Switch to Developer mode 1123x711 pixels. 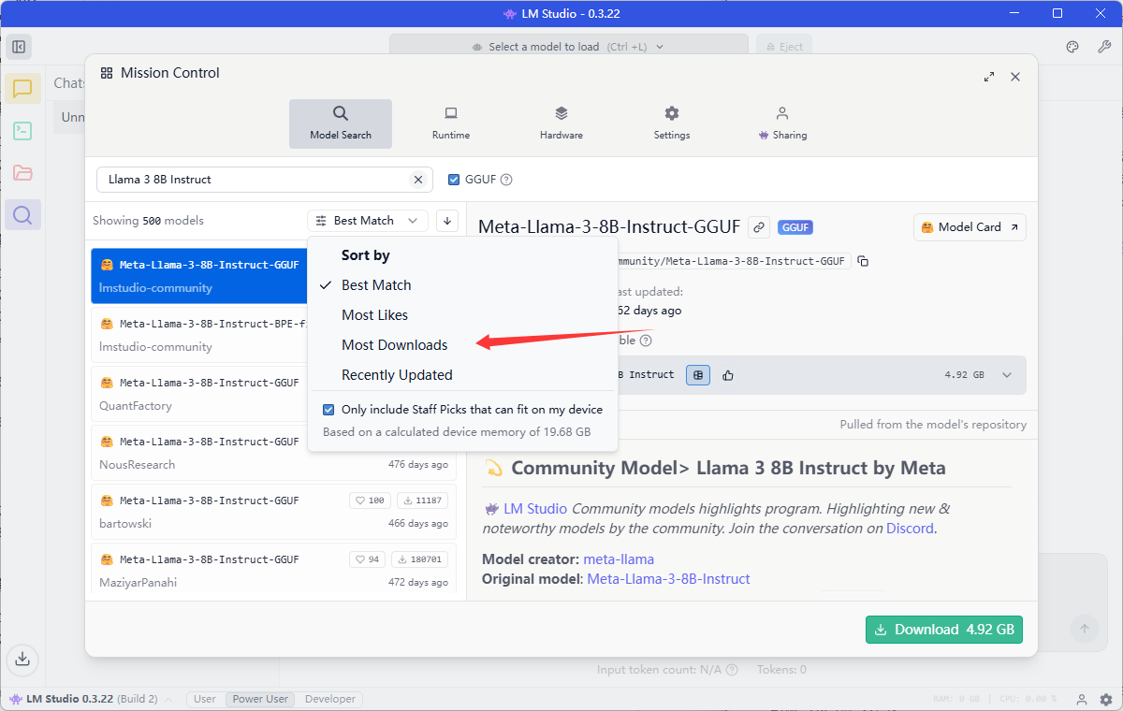click(x=330, y=699)
